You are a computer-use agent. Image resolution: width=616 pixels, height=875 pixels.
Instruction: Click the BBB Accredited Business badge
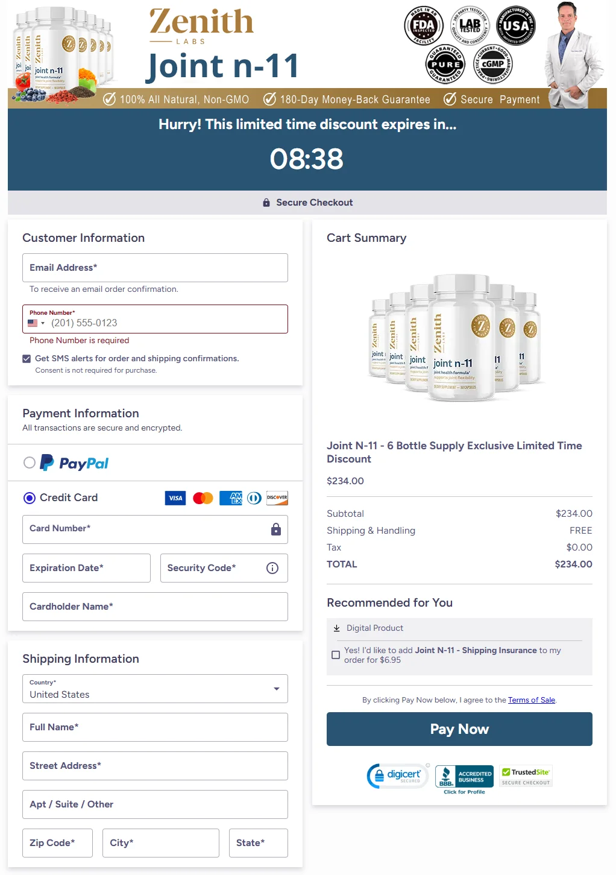pyautogui.click(x=464, y=777)
